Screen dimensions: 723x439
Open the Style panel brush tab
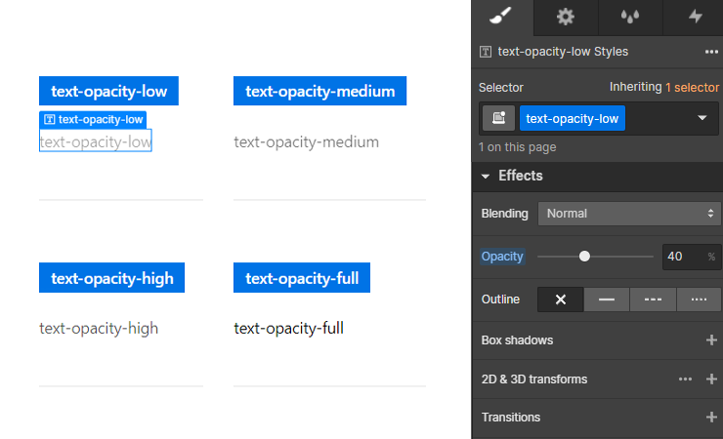coord(501,17)
